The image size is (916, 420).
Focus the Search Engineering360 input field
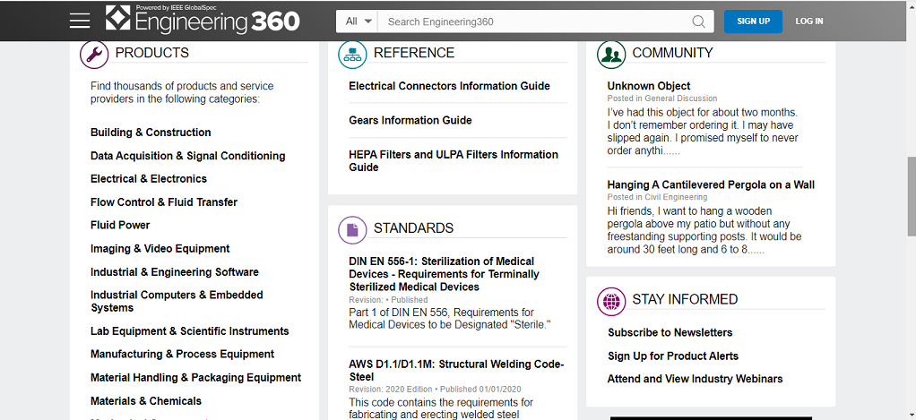[x=533, y=21]
